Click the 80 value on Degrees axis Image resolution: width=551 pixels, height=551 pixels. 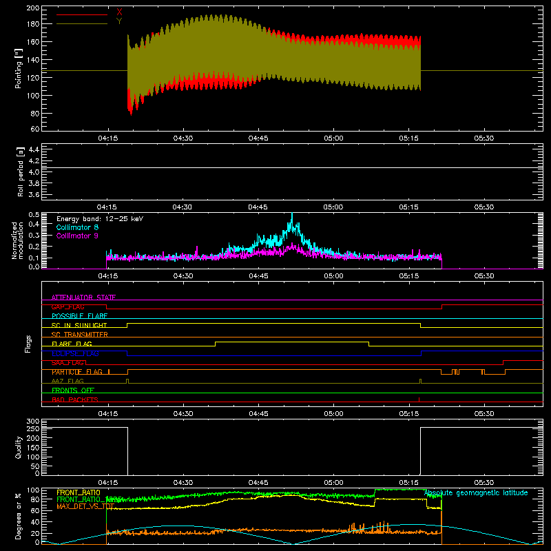tap(35, 499)
